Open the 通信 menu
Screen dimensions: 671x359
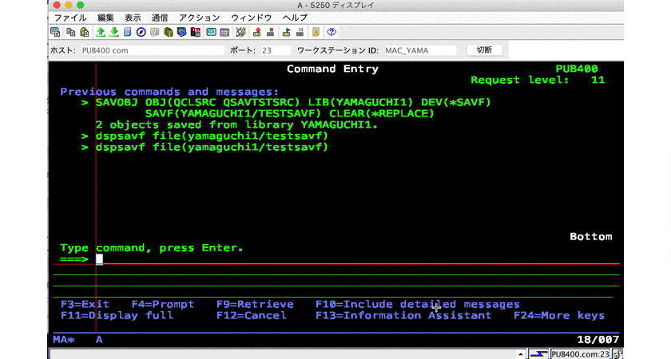160,18
